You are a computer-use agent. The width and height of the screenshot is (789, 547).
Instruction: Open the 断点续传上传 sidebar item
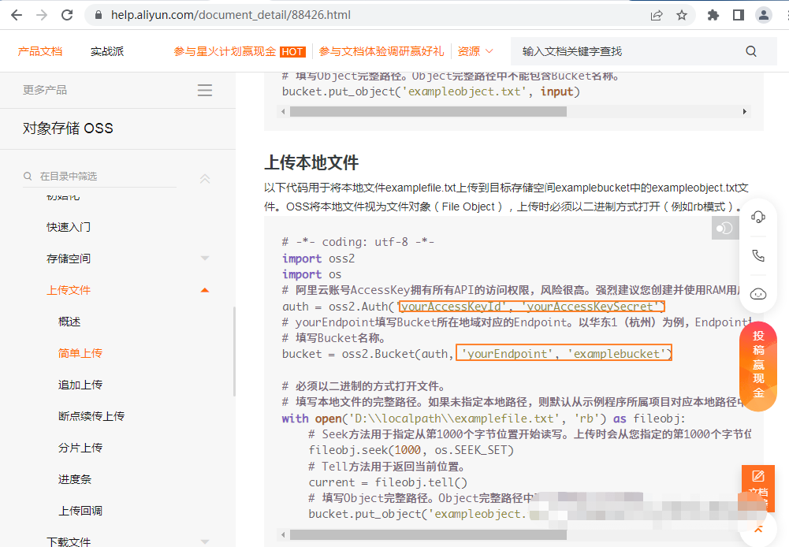pyautogui.click(x=91, y=416)
